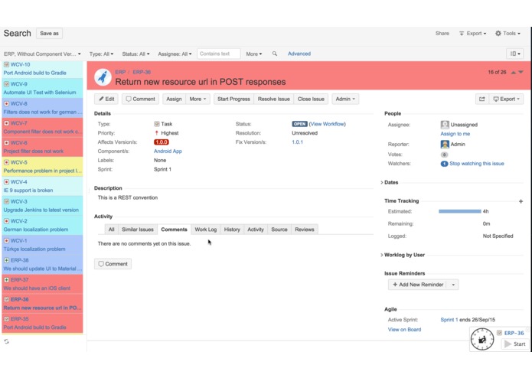Click Resolve Issue button
This screenshot has width=532, height=378.
tap(274, 99)
